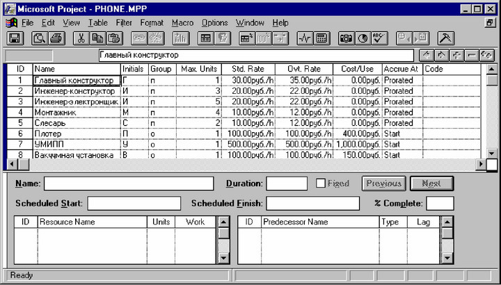501x285 pixels.
Task: Open the Window menu
Action: click(x=250, y=23)
